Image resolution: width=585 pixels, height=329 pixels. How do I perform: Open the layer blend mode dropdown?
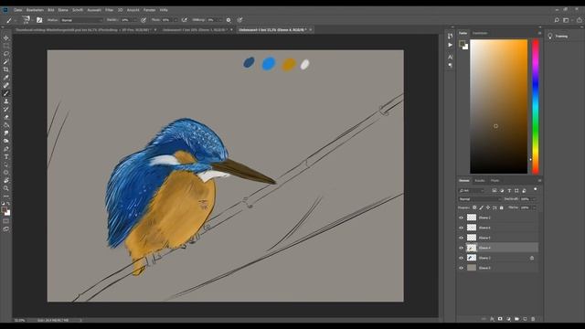pos(479,199)
